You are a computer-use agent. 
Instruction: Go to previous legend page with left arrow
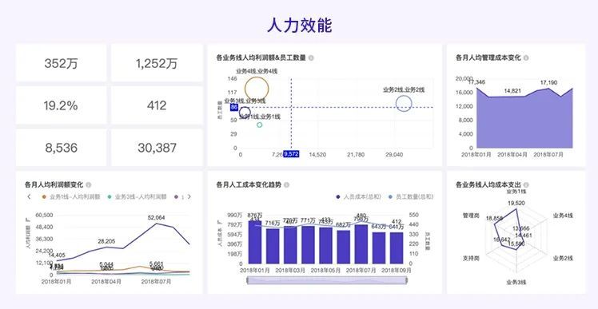coord(29,196)
